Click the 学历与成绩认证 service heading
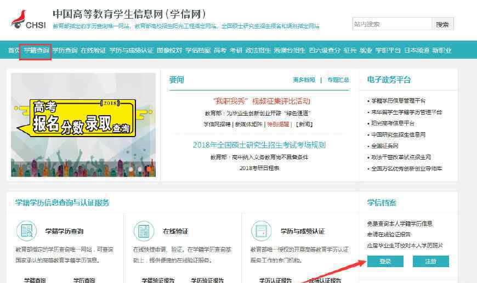 pos(303,231)
